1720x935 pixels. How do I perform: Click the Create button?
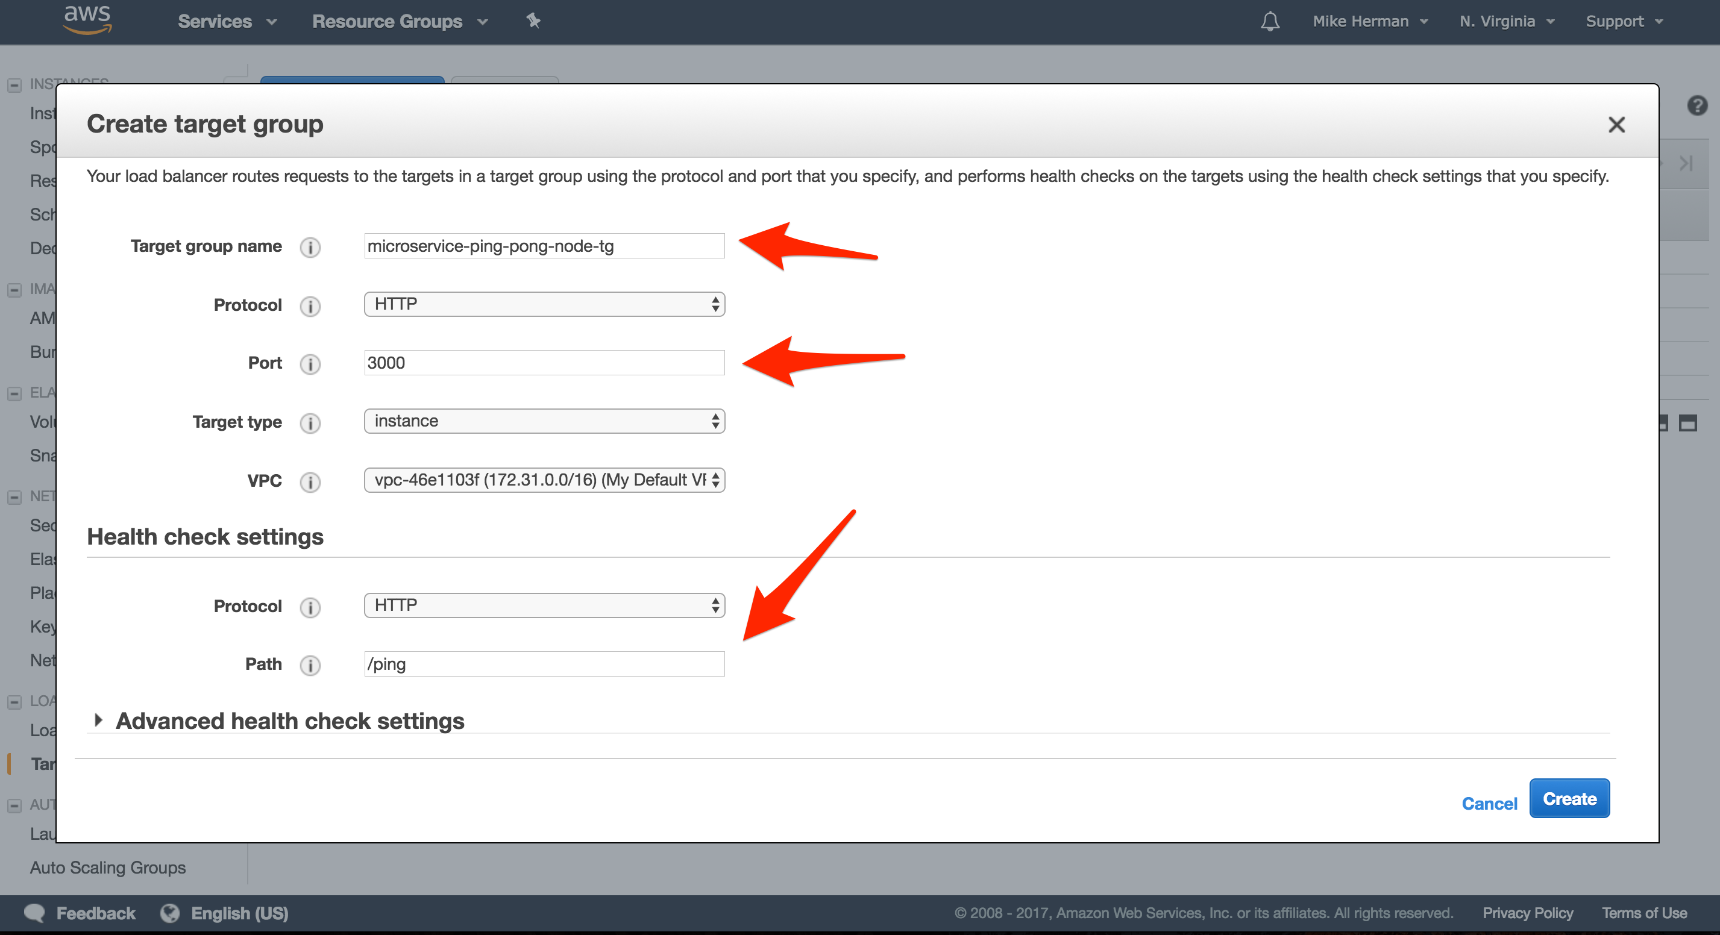pos(1569,798)
